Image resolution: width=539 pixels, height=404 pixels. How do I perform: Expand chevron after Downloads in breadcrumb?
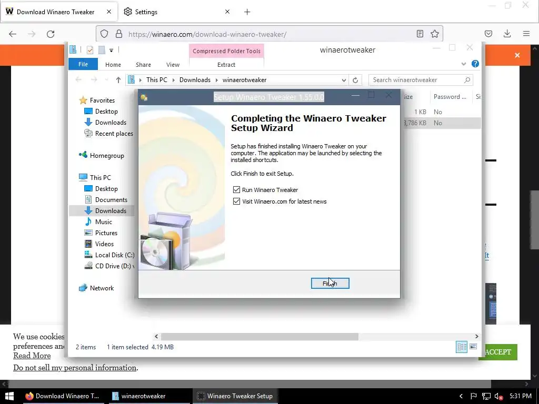click(x=217, y=80)
